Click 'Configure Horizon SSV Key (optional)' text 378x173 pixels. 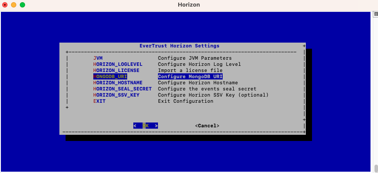[x=213, y=95]
